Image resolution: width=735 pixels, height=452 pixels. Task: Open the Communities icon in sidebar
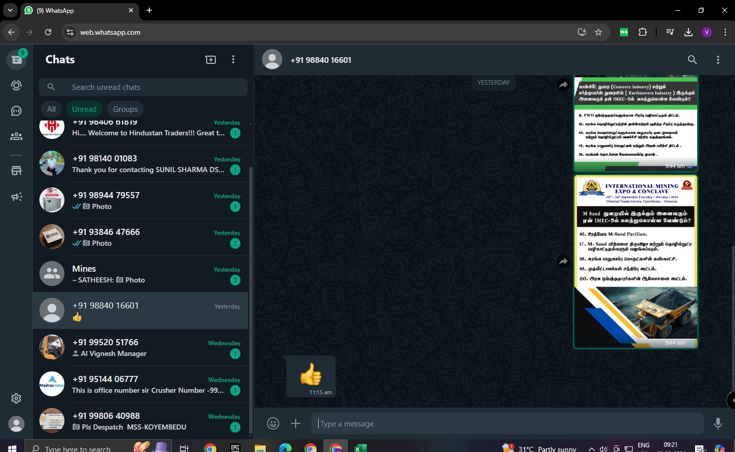coord(16,136)
